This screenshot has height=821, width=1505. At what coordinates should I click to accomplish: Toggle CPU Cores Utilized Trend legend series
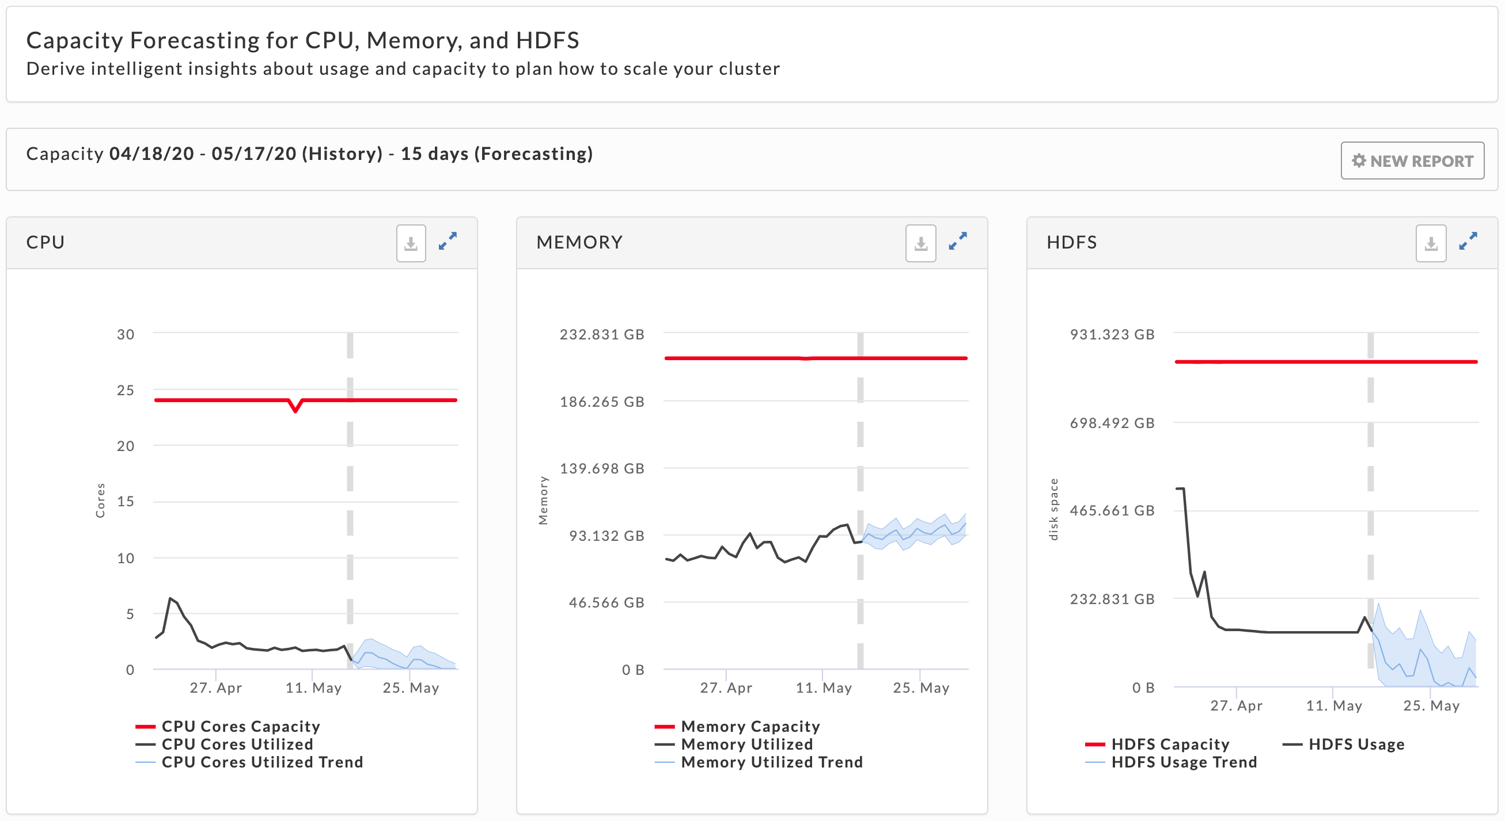click(249, 762)
